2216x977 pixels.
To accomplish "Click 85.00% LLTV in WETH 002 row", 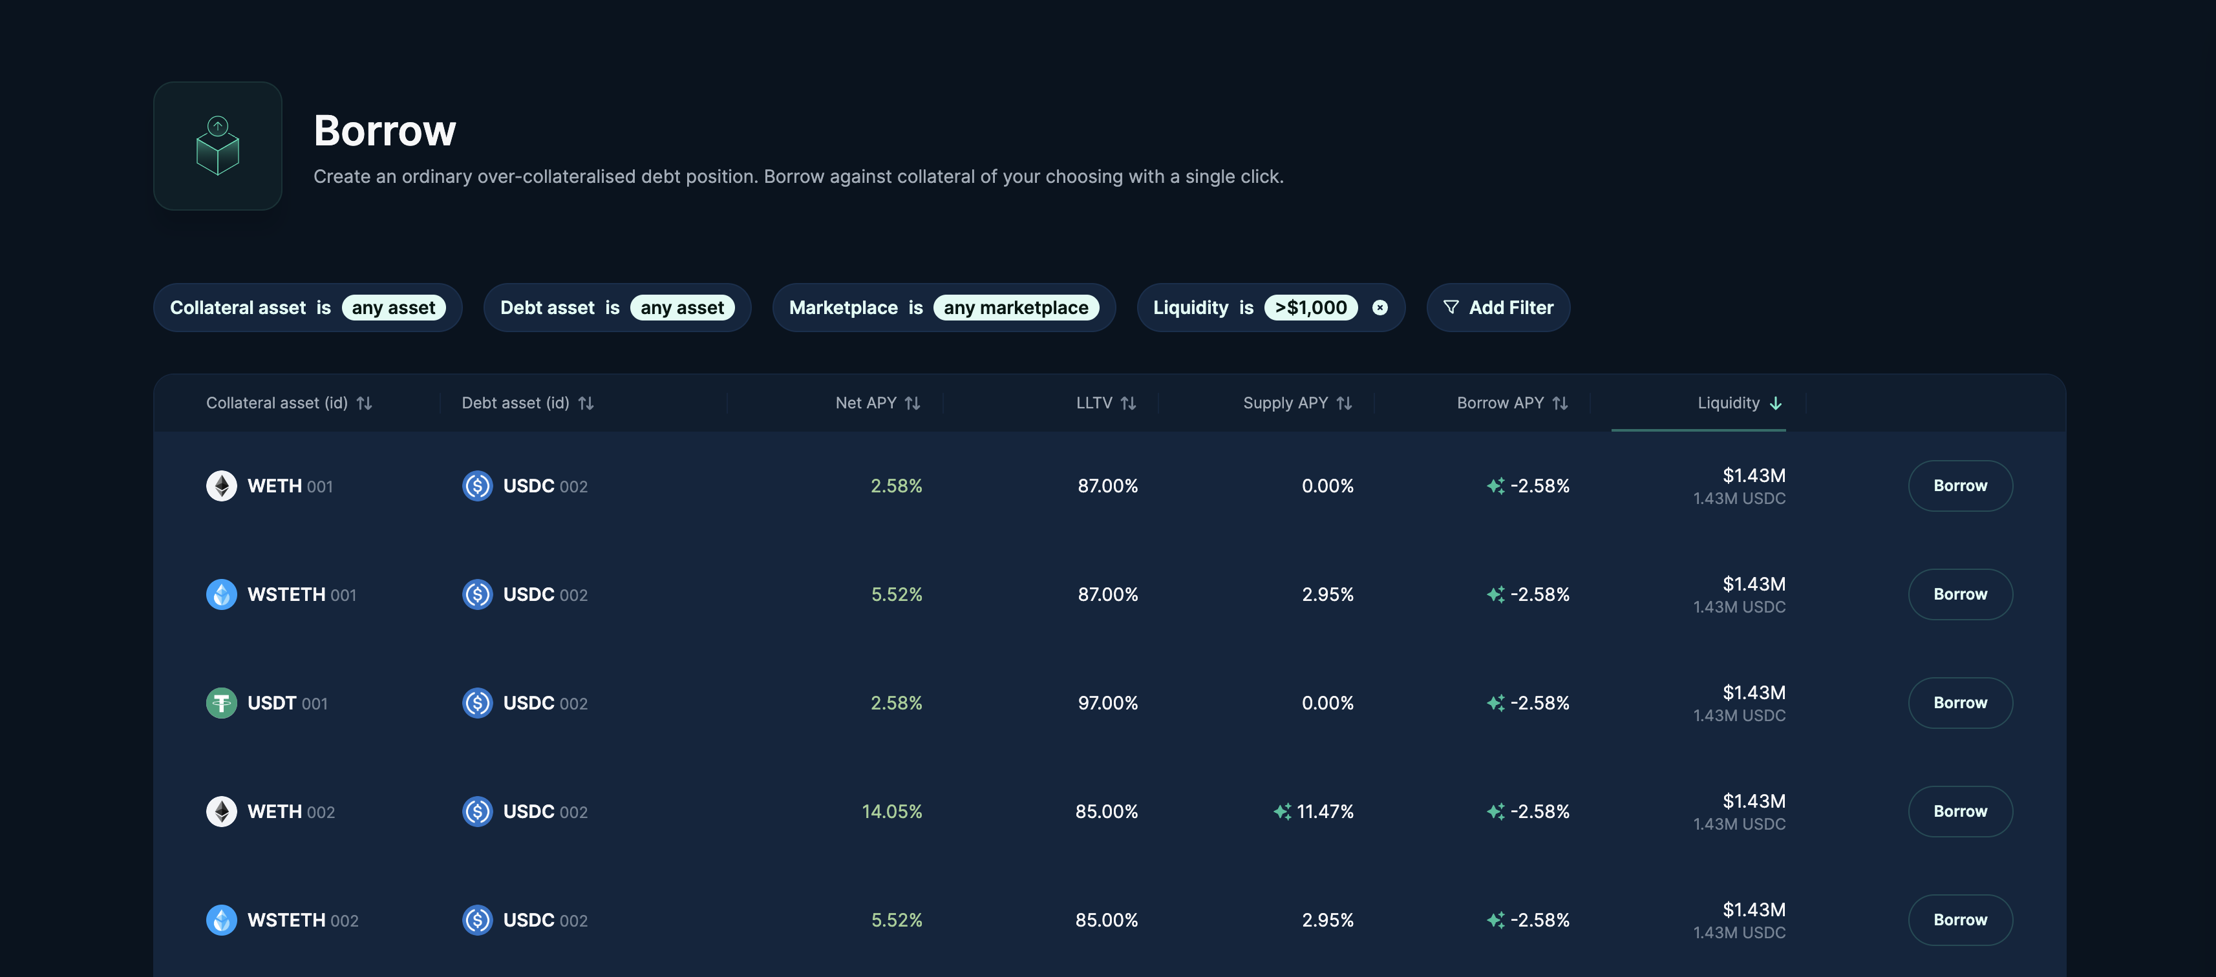I will [1106, 811].
